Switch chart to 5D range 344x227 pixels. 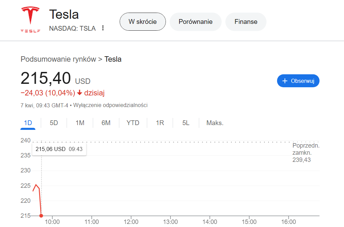[54, 123]
